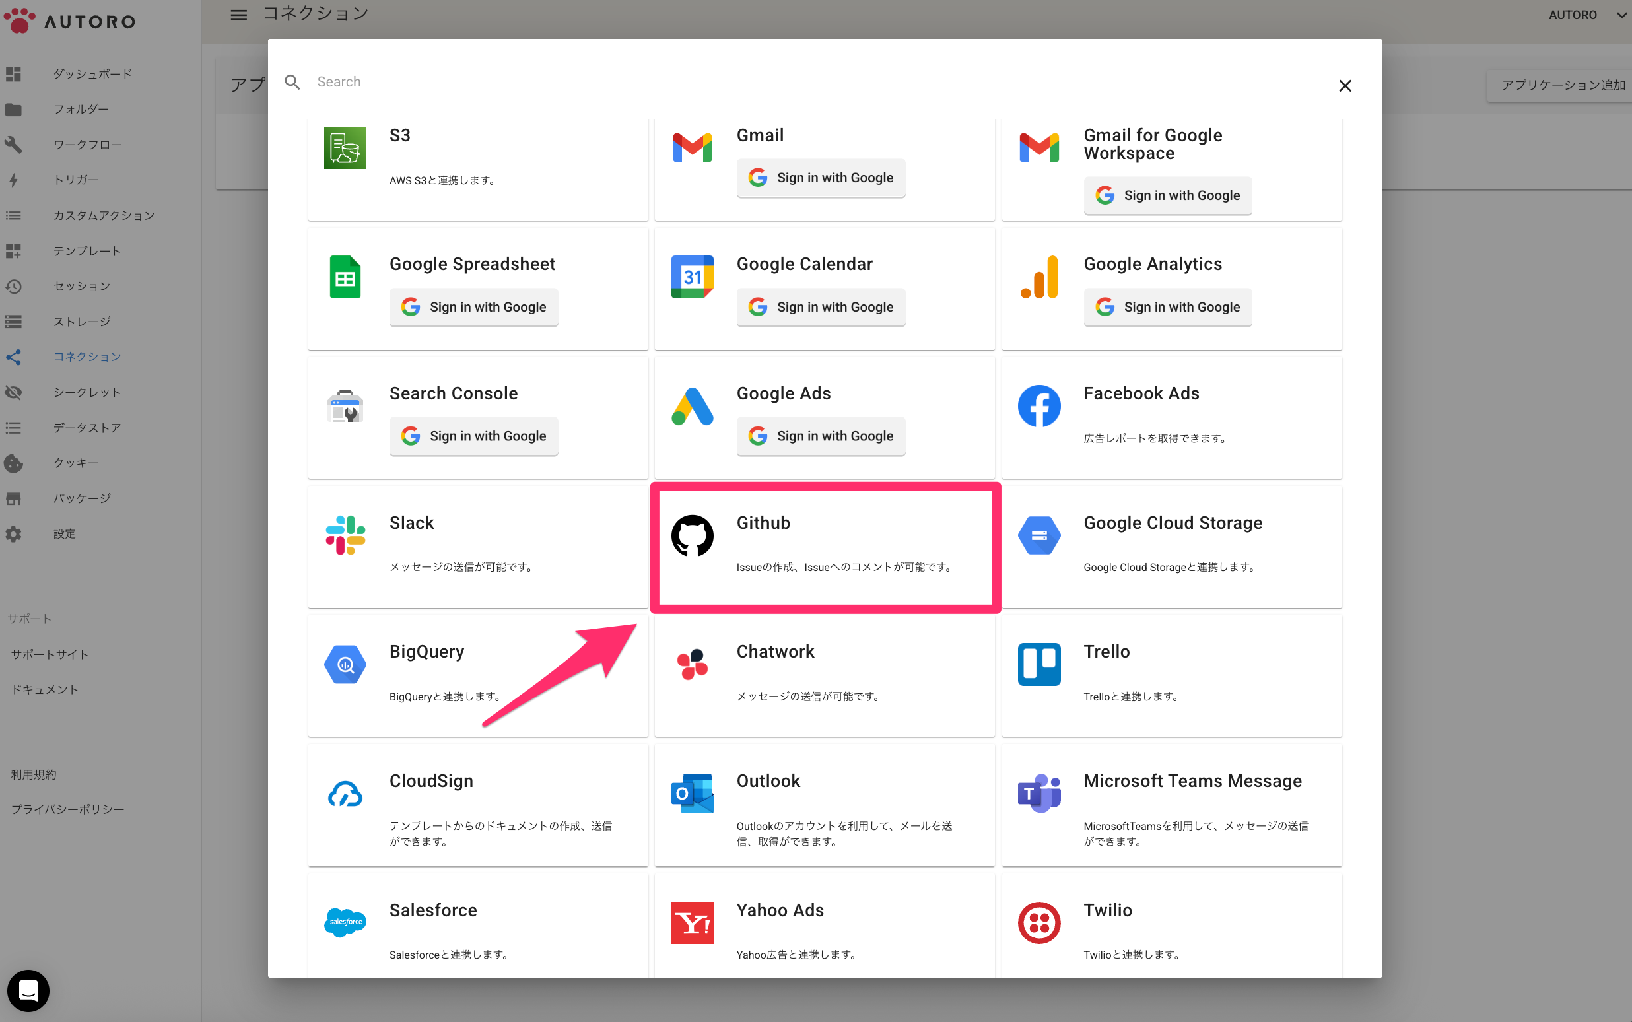Open the ドキュメント link
1632x1022 pixels.
(x=44, y=689)
